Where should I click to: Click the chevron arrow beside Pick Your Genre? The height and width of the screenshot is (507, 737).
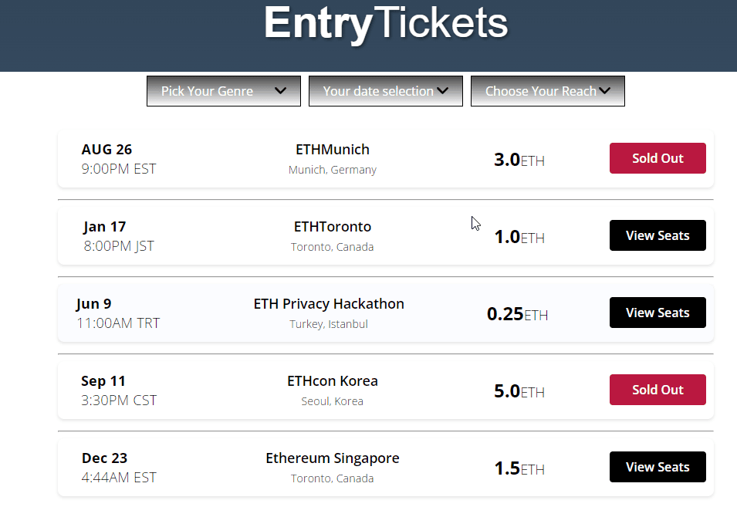[281, 91]
